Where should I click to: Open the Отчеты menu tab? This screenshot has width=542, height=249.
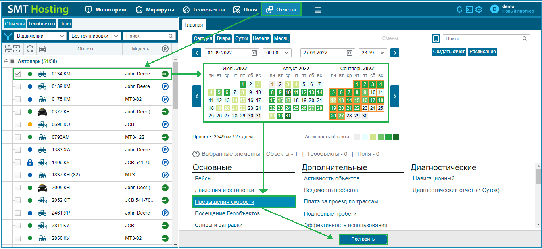tap(281, 10)
